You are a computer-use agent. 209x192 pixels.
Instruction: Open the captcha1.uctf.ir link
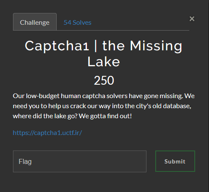47,132
